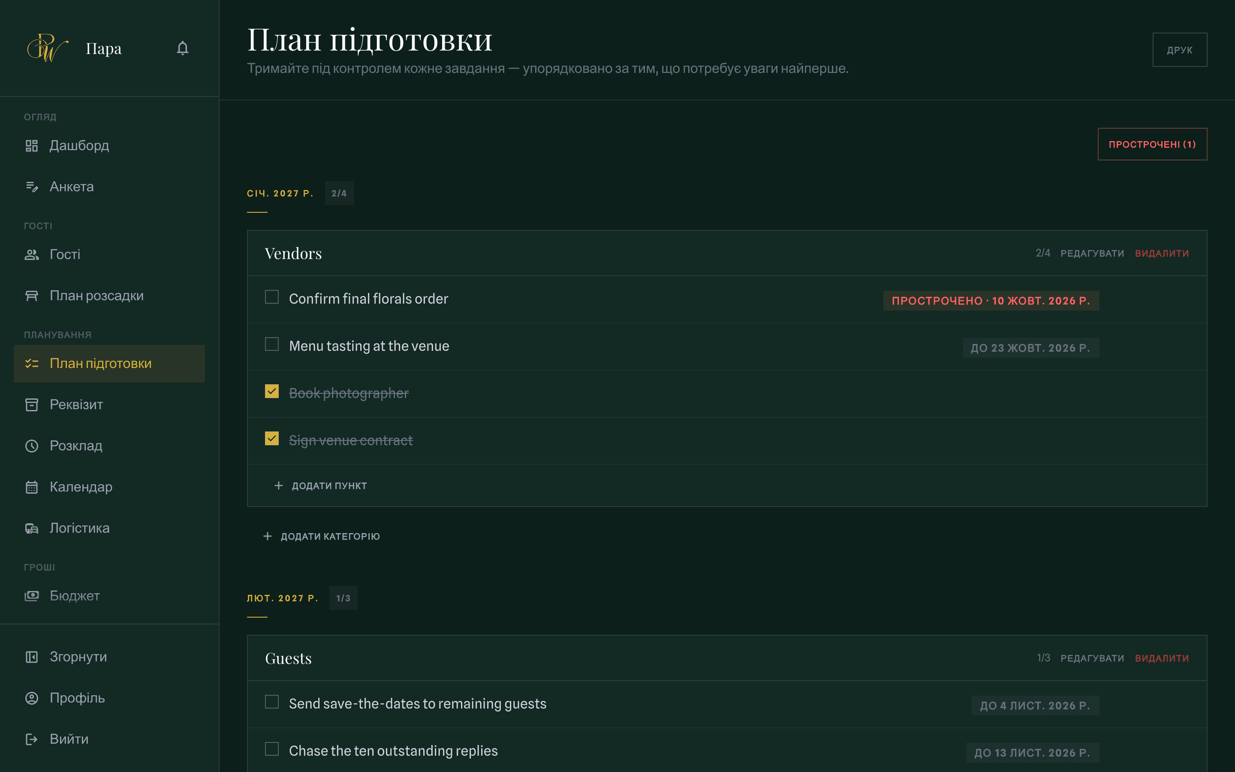Image resolution: width=1235 pixels, height=772 pixels.
Task: Click ВИДАЛИТИ for Vendors category
Action: pos(1162,253)
